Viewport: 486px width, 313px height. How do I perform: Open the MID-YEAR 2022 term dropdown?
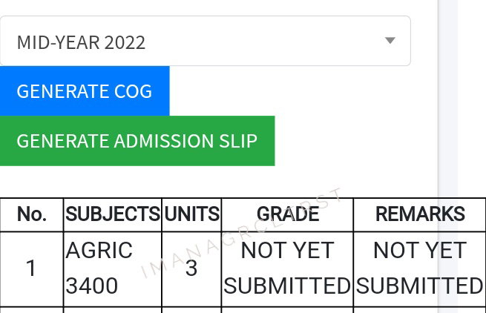[x=206, y=41]
